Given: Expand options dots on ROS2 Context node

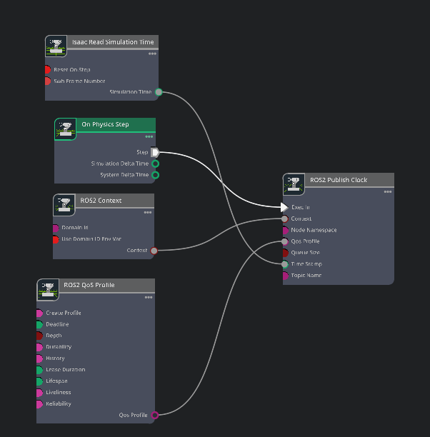Looking at the screenshot, I should coord(148,213).
